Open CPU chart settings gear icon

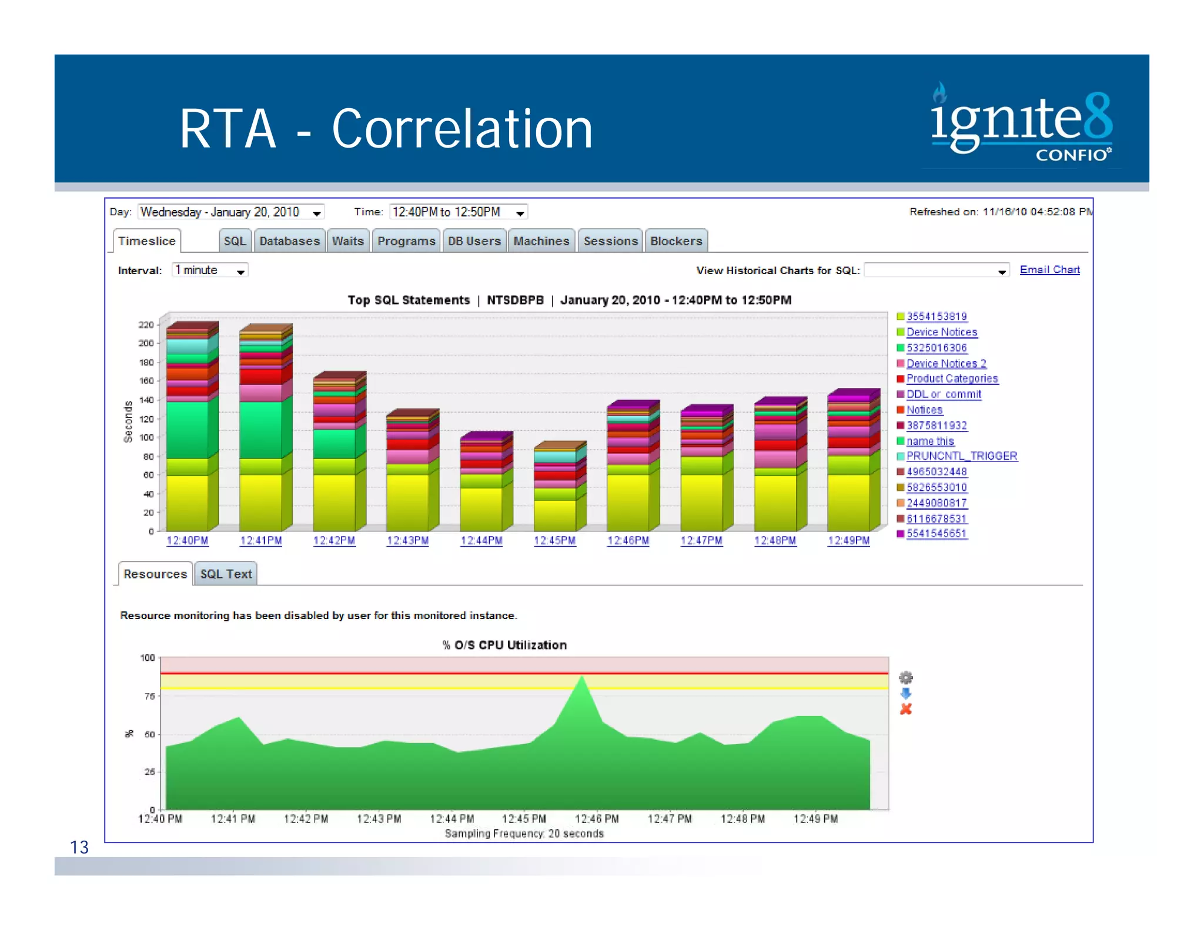pos(905,677)
